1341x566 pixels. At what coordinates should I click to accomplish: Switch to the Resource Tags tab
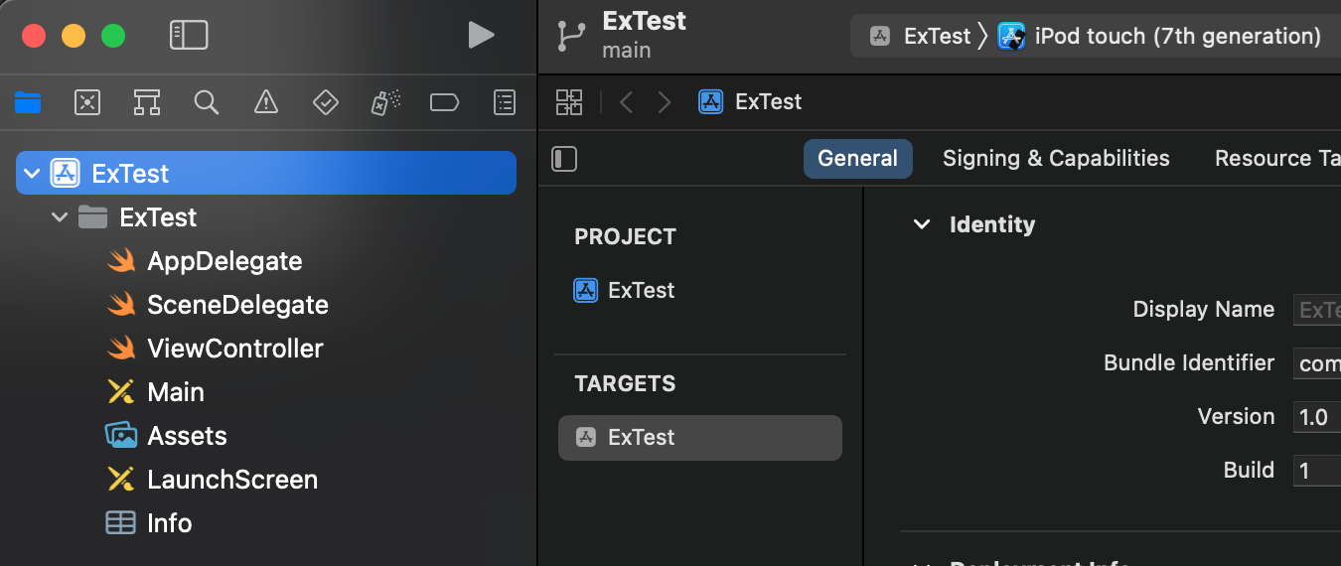(x=1277, y=159)
